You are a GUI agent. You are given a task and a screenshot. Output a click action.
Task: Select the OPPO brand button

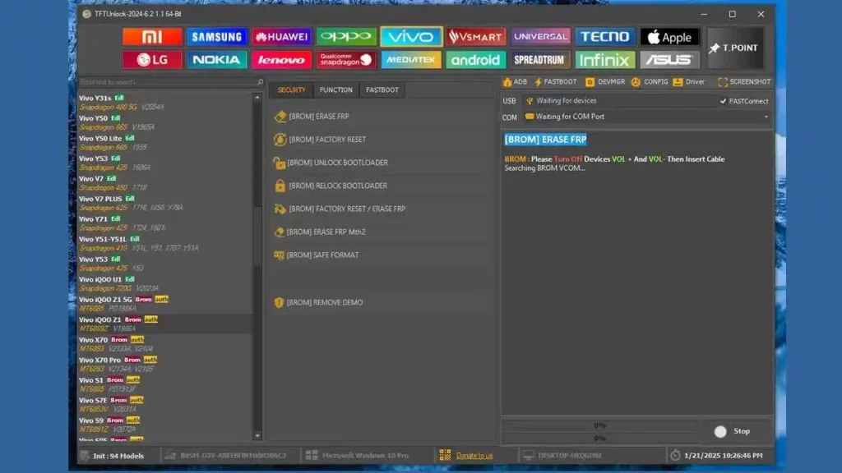(346, 36)
